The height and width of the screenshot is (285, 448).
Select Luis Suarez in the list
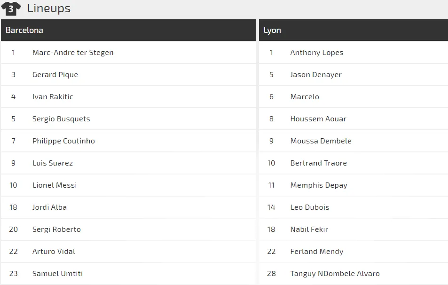coord(53,163)
